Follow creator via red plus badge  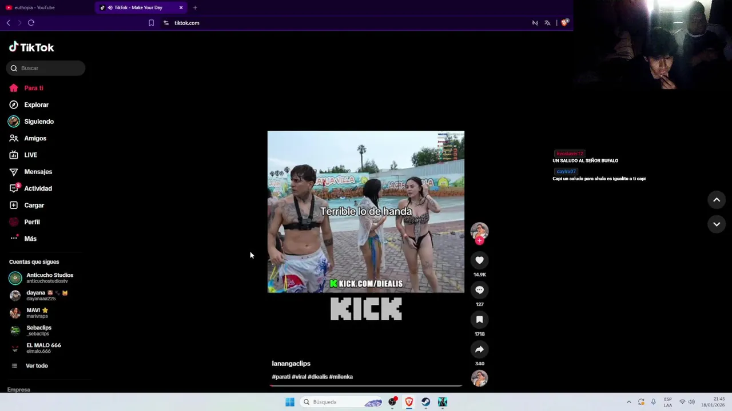pos(480,241)
